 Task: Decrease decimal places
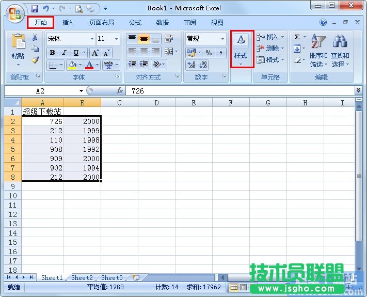(203, 65)
